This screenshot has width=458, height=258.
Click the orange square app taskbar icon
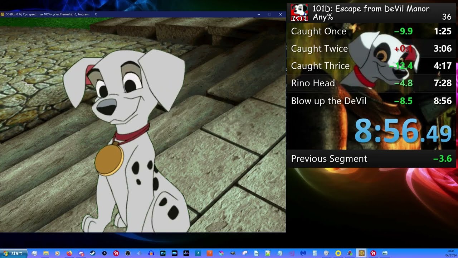pyautogui.click(x=209, y=253)
